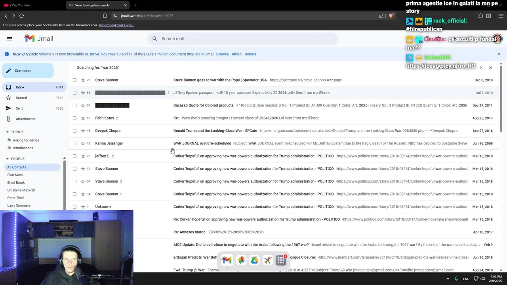Screen dimensions: 507x285
Task: Tick checkbox for Dacasso Quote email
Action: (74, 105)
